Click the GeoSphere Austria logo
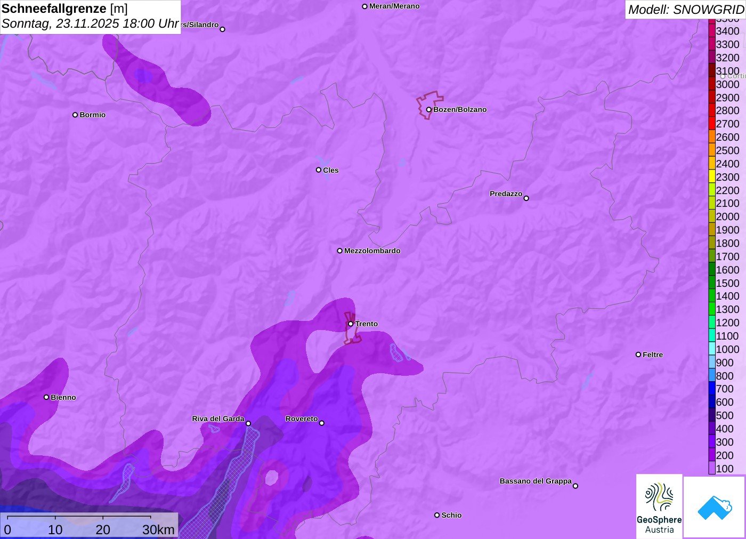746x539 pixels. click(659, 506)
